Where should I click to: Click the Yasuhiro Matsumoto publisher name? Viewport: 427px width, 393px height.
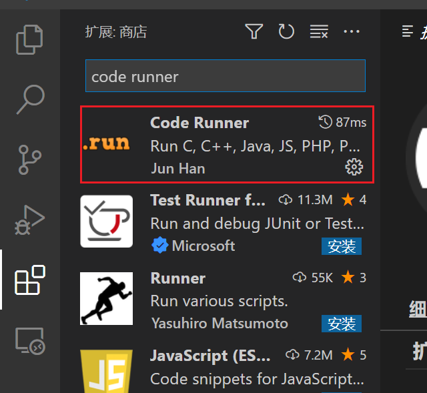(x=220, y=324)
